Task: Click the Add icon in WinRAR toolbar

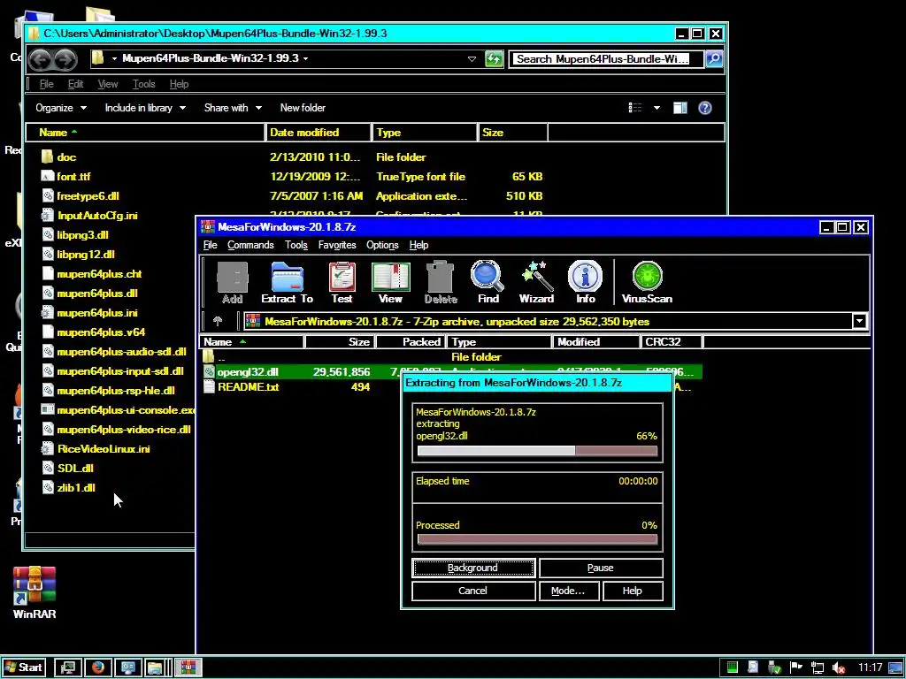Action: point(233,282)
